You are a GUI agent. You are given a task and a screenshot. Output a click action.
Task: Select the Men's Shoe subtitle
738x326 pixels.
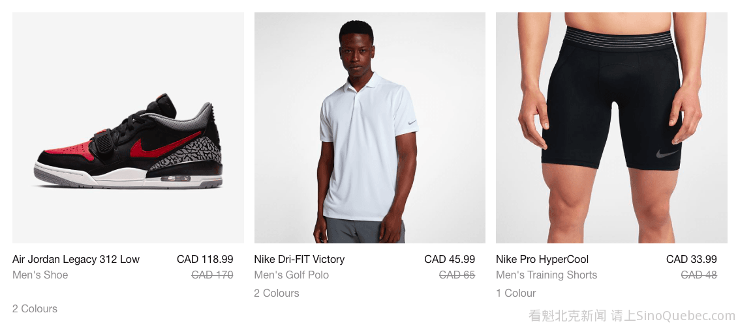click(x=40, y=275)
